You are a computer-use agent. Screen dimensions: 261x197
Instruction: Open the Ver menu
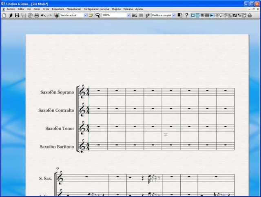[29, 9]
